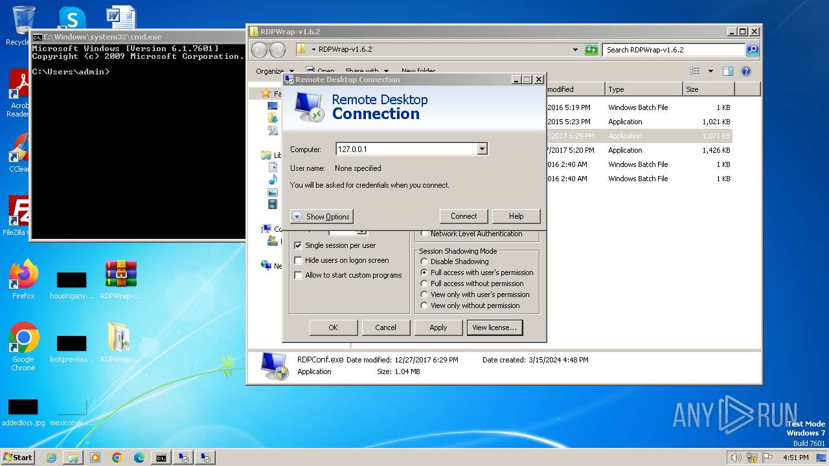Select Disable Shadowing radio option
The width and height of the screenshot is (829, 466).
(424, 261)
